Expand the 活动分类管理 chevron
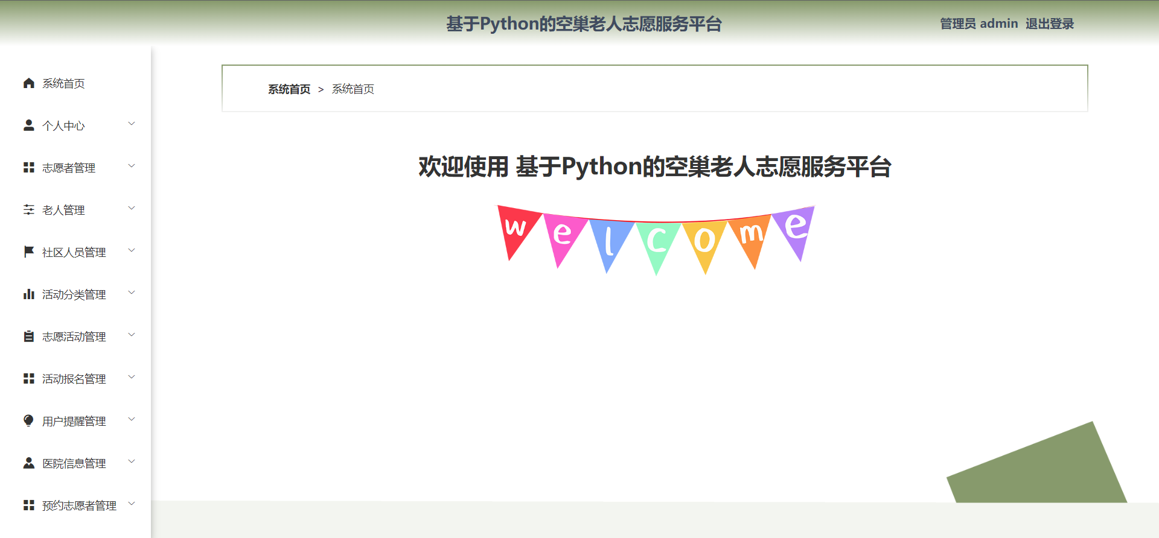 point(132,293)
